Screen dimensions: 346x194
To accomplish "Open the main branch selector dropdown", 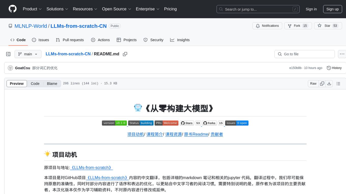I will pos(28,54).
